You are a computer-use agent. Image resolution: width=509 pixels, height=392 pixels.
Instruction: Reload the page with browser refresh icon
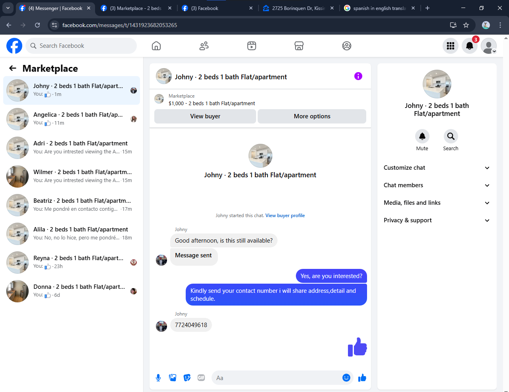37,25
